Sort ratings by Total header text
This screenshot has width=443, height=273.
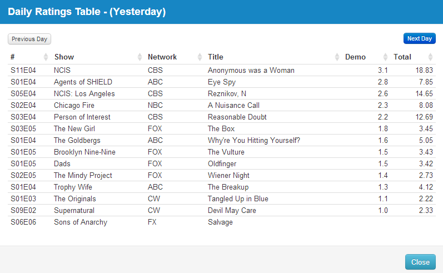pyautogui.click(x=402, y=57)
